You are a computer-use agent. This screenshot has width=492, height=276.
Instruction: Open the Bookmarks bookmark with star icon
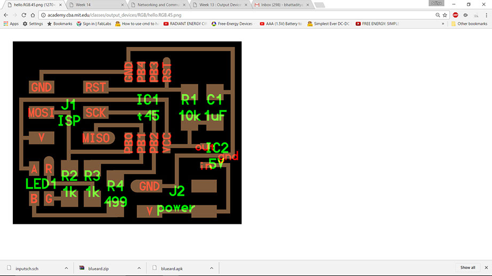pyautogui.click(x=60, y=24)
